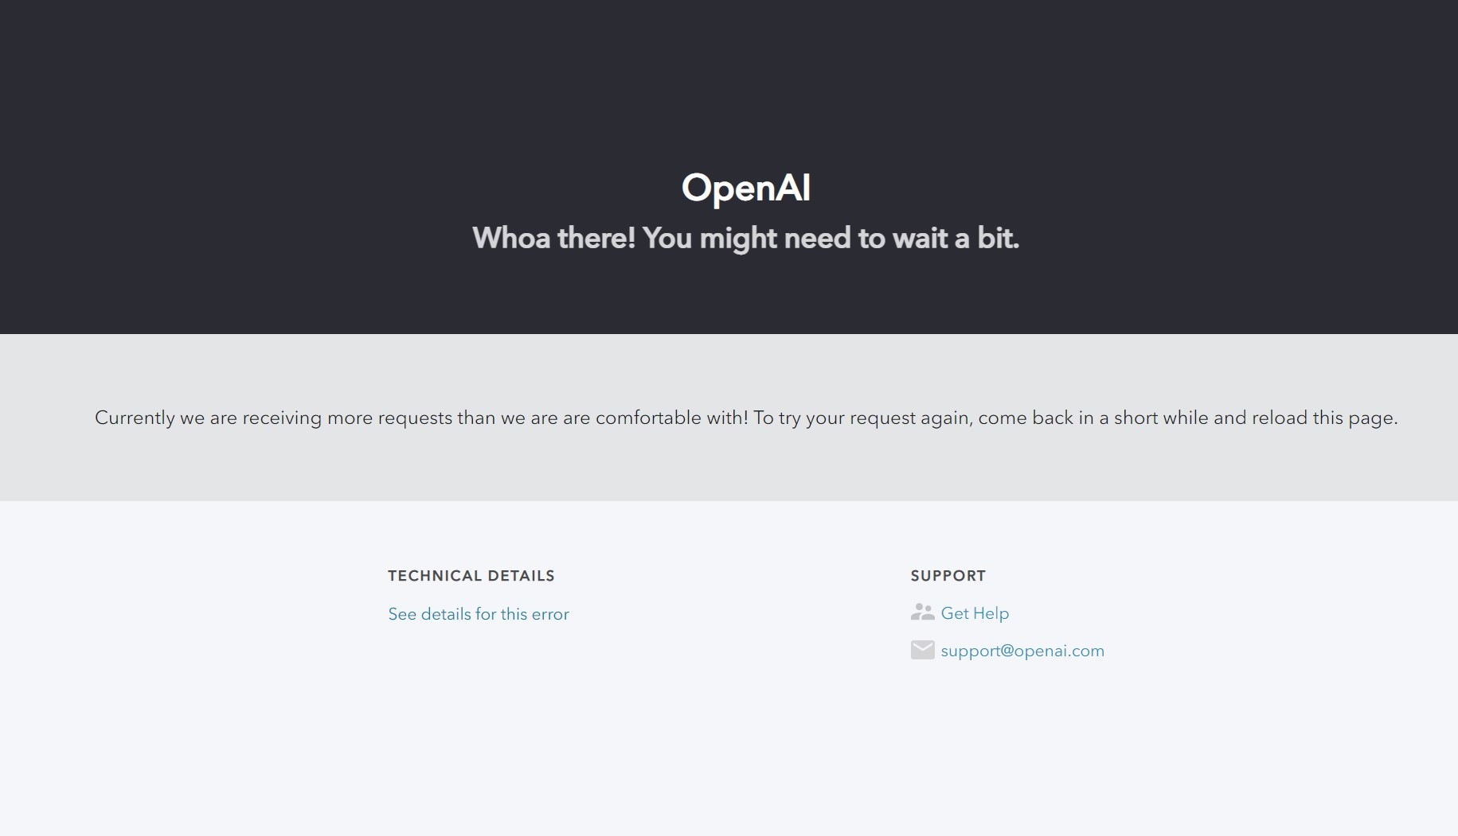The width and height of the screenshot is (1458, 836).
Task: Click 'comfortable with!' in the message text
Action: [x=672, y=418]
